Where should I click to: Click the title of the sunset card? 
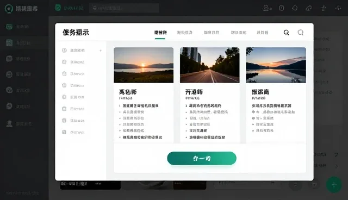(x=128, y=92)
